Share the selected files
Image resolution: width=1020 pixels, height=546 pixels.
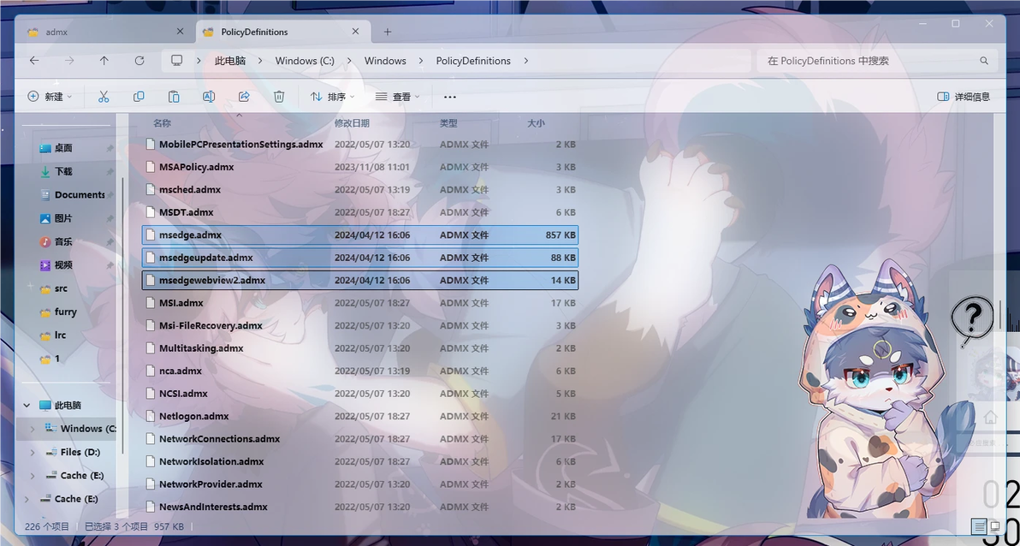click(244, 97)
